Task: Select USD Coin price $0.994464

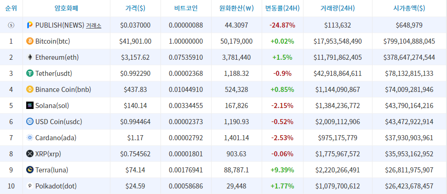Action: [x=135, y=122]
